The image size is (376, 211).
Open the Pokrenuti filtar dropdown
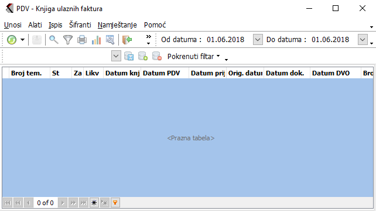pyautogui.click(x=193, y=57)
